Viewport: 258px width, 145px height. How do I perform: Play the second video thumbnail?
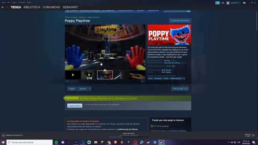click(89, 75)
